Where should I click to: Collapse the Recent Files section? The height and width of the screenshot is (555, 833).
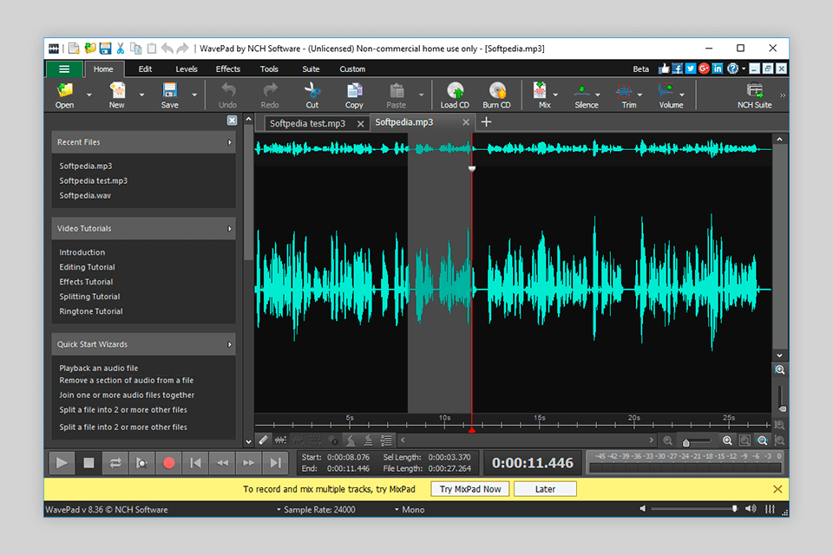[229, 142]
